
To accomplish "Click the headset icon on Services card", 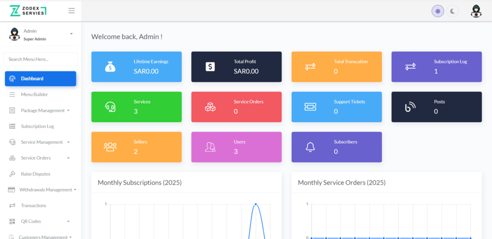I will coord(110,107).
